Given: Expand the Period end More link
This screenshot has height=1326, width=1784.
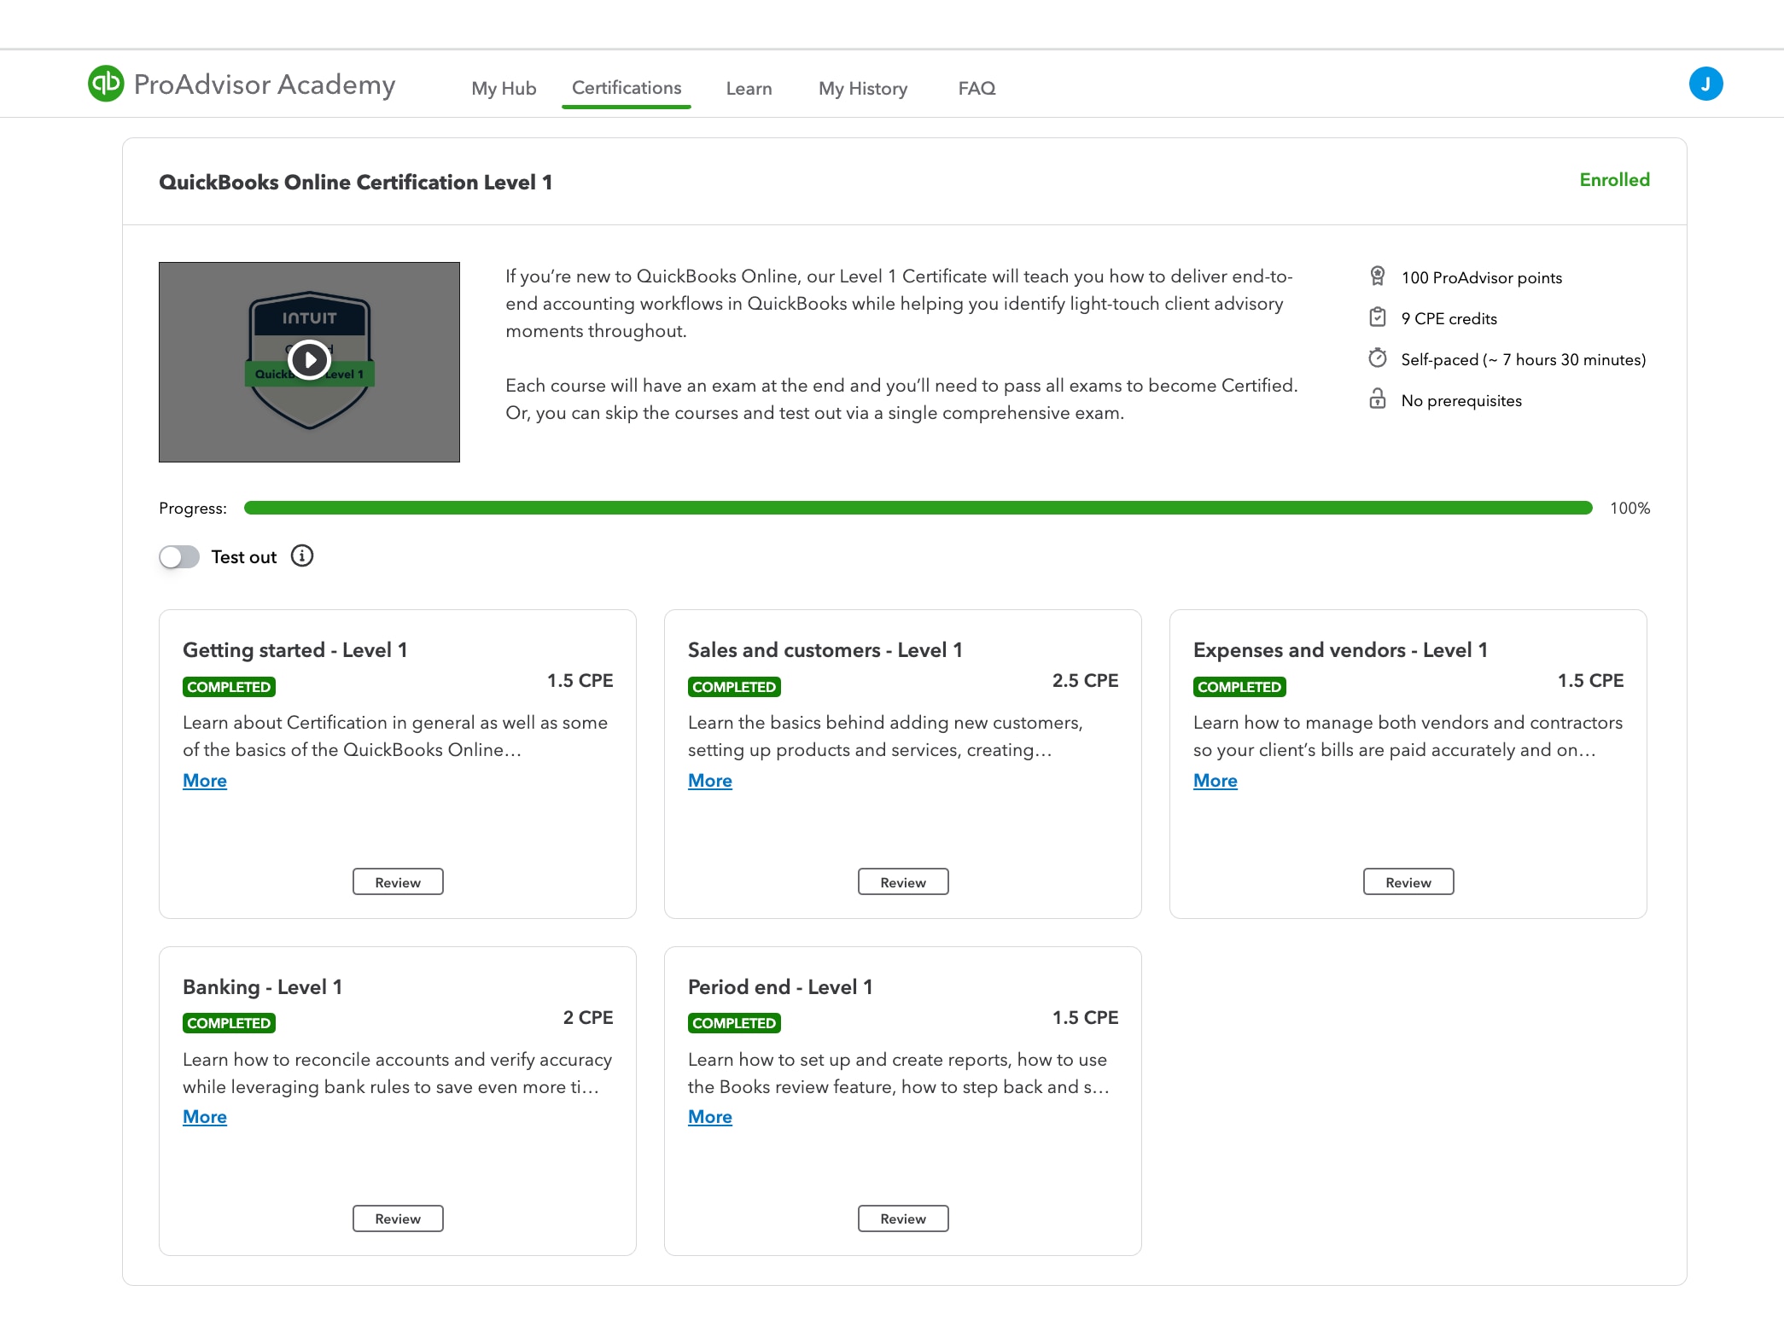Looking at the screenshot, I should (x=708, y=1116).
